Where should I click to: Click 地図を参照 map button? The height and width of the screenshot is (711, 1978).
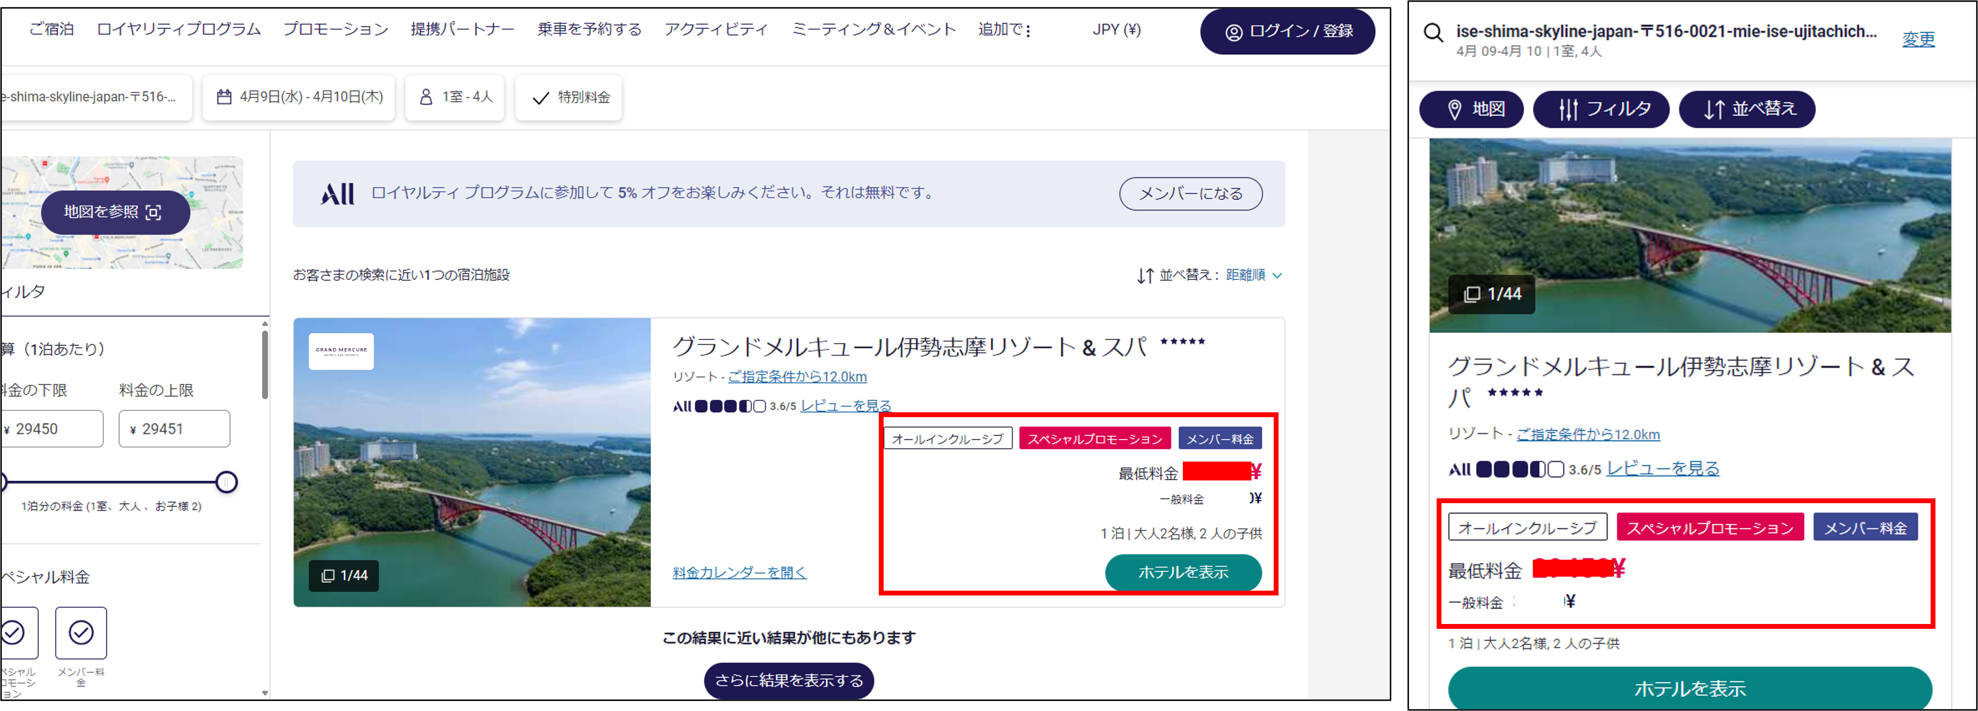115,212
